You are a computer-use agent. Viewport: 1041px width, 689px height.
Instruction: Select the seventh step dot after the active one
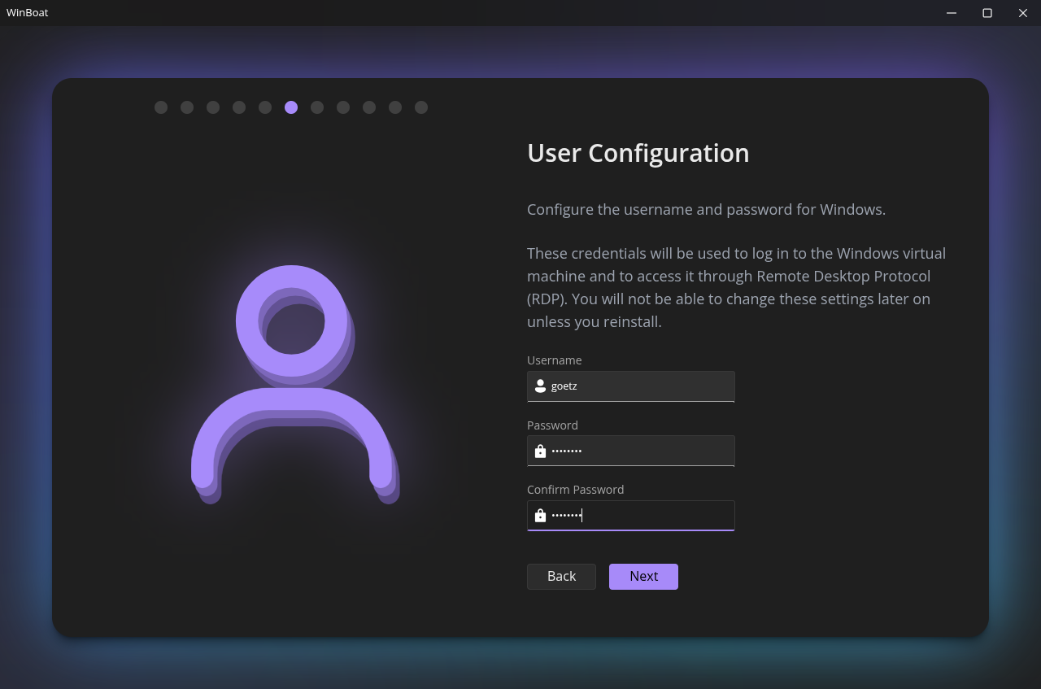(x=317, y=107)
